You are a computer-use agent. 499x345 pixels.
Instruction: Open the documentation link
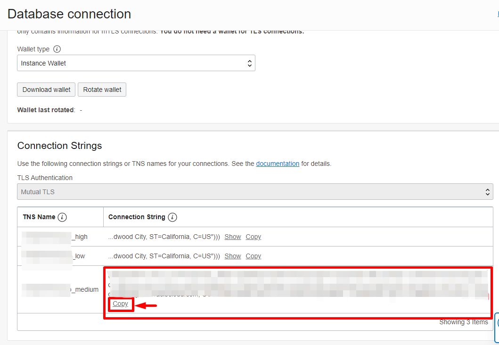(x=278, y=164)
